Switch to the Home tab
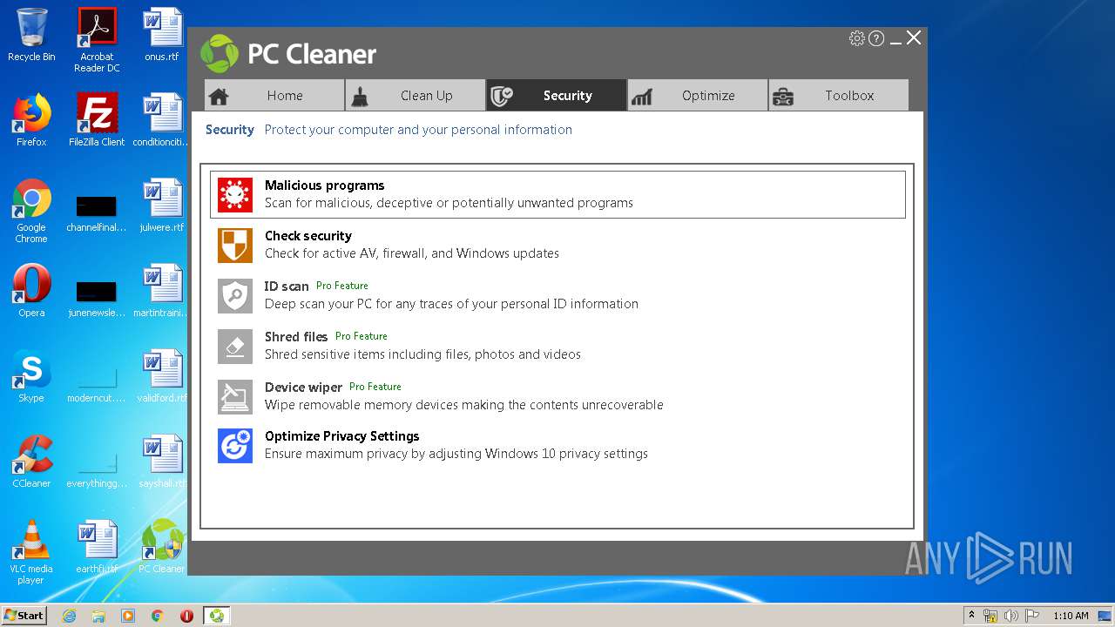 point(274,95)
